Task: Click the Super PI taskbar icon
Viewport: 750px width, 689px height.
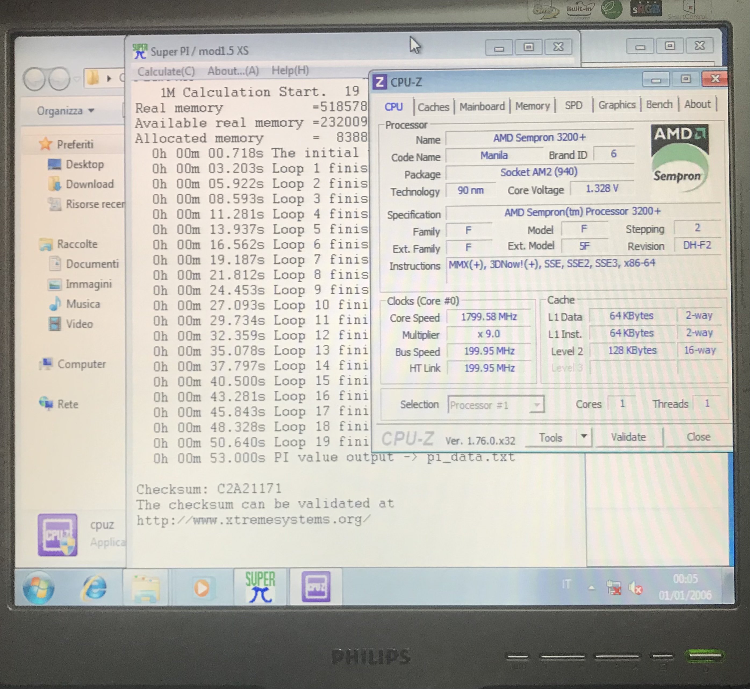Action: pyautogui.click(x=260, y=587)
